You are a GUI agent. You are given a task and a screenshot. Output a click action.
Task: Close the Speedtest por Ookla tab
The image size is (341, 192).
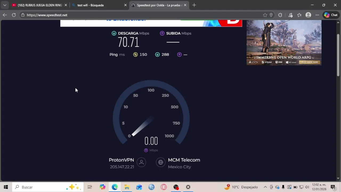point(185,5)
